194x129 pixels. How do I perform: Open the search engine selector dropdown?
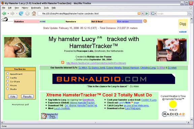(x=154, y=13)
